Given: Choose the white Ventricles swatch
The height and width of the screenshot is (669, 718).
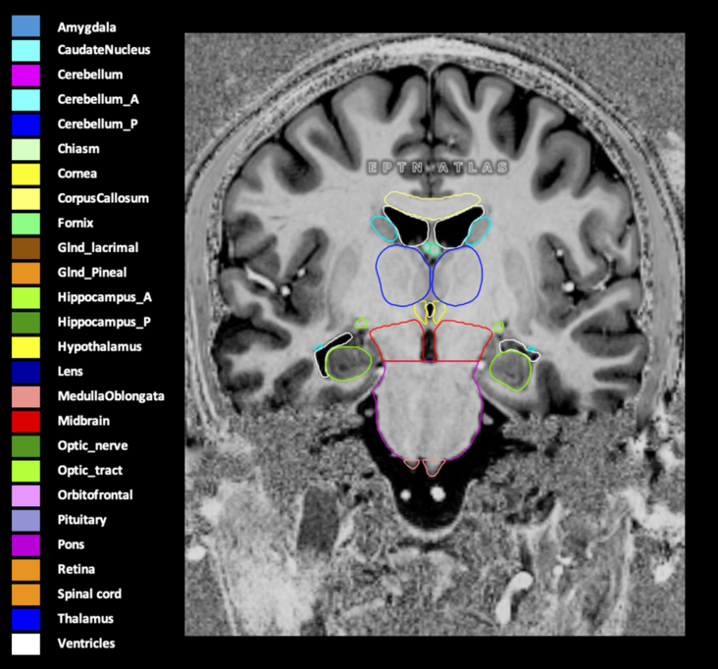Looking at the screenshot, I should [26, 643].
